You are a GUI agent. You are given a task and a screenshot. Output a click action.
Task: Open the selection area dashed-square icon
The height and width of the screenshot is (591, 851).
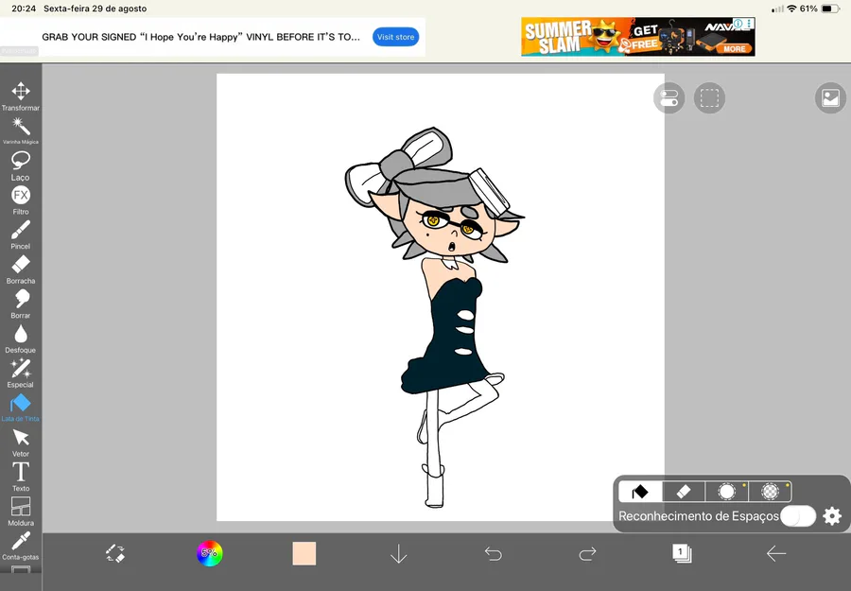tap(709, 98)
